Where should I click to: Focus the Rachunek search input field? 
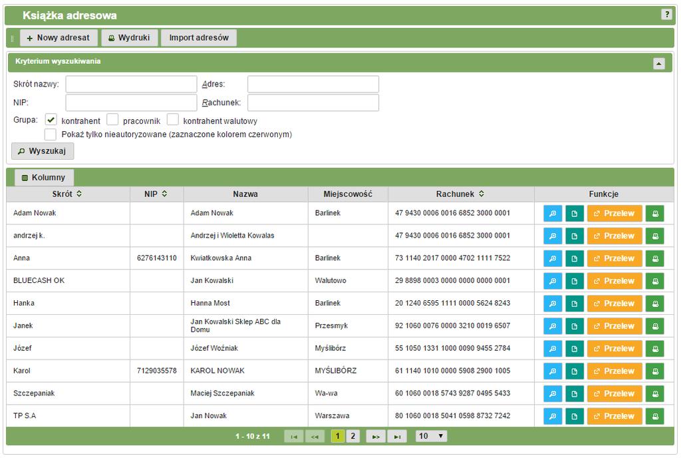coord(313,103)
